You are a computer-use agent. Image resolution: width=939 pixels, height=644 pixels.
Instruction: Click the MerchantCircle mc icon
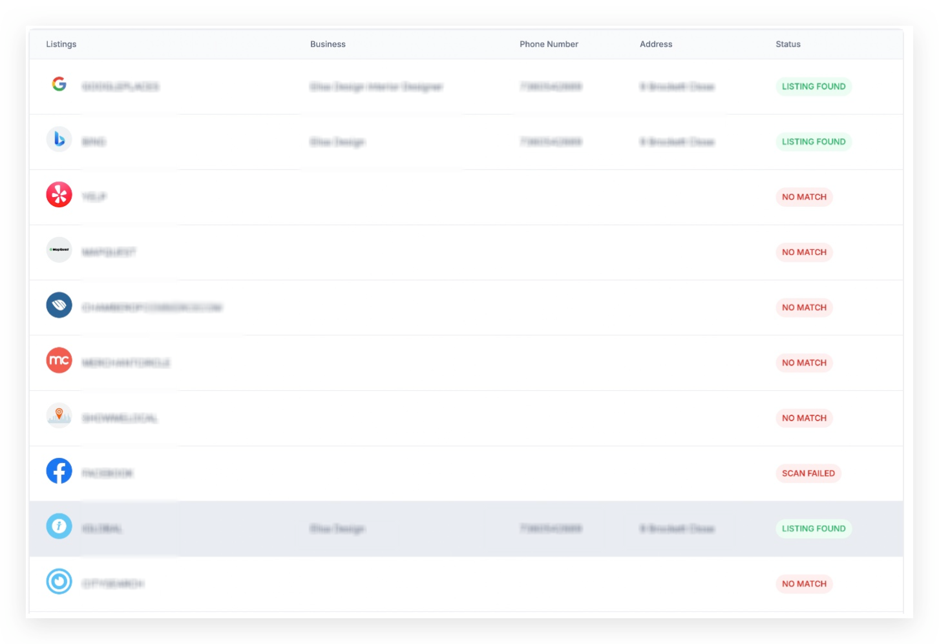pos(59,360)
